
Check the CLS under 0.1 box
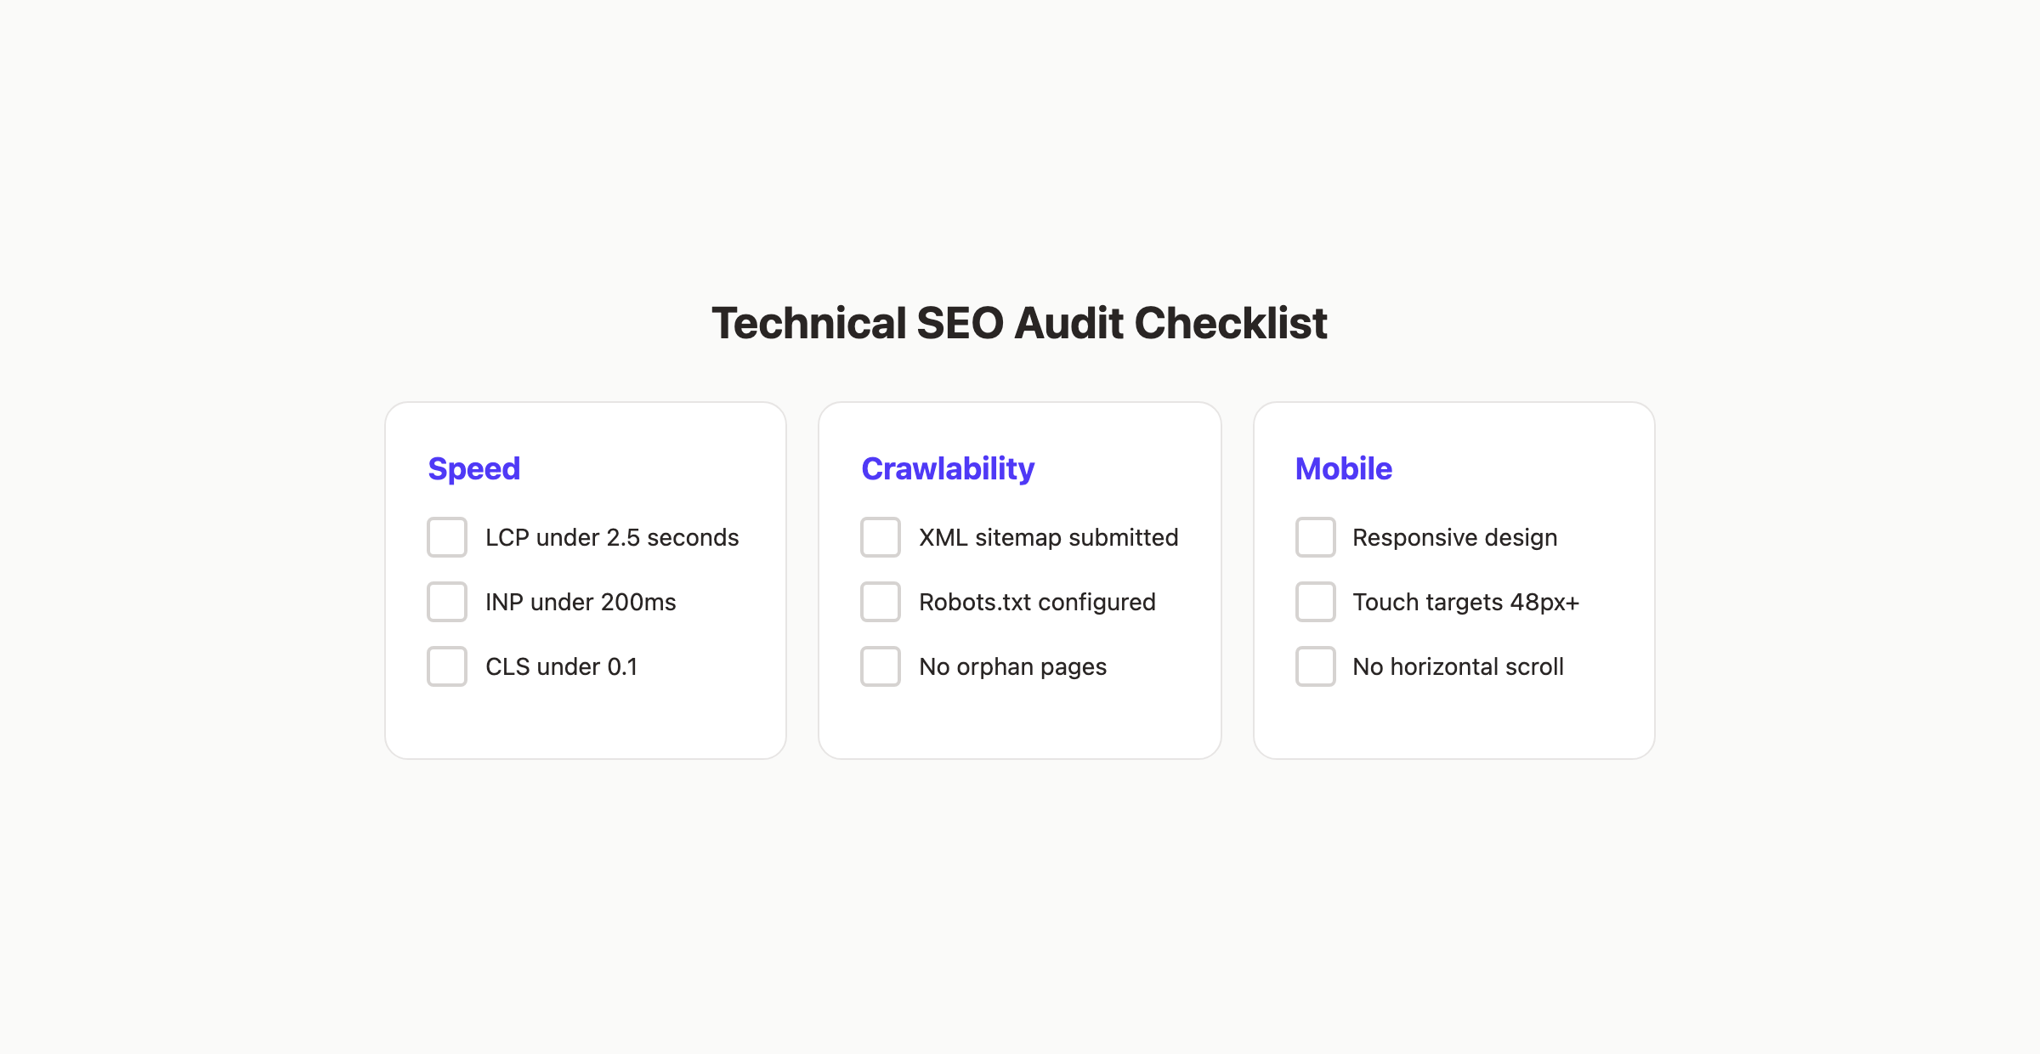(x=446, y=666)
